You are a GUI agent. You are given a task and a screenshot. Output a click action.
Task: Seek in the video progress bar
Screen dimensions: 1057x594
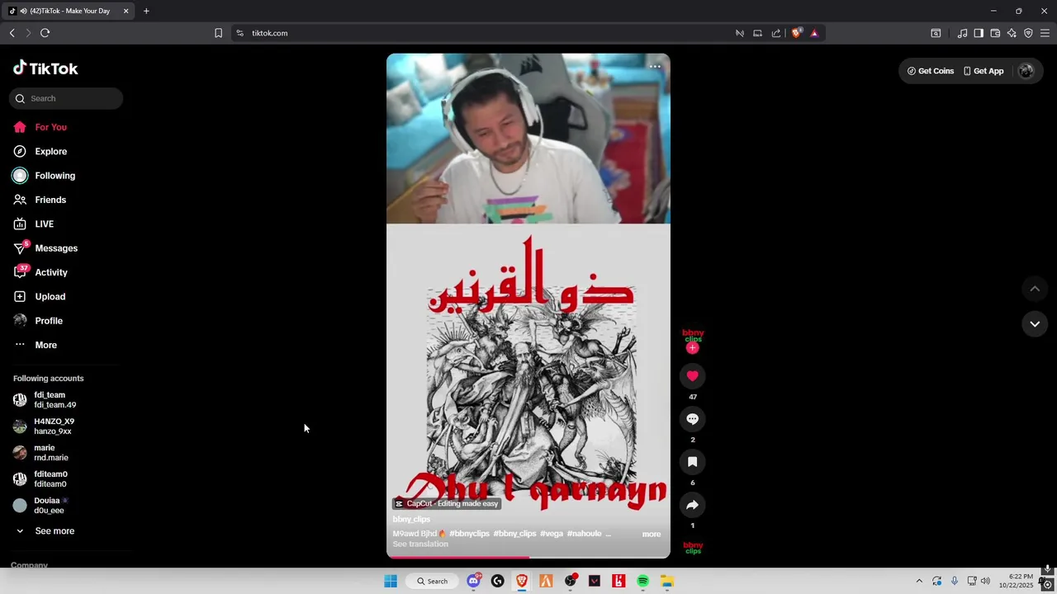point(528,557)
